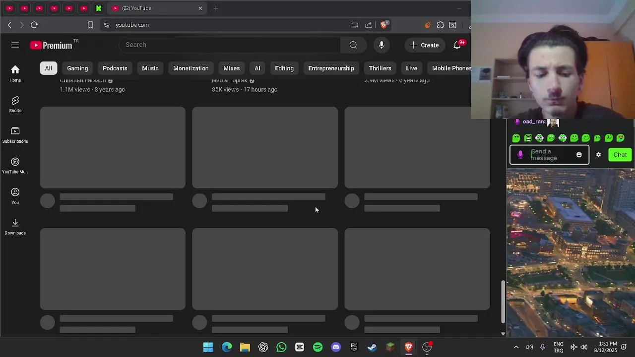
Task: Select the AI filter chip
Action: tap(257, 68)
